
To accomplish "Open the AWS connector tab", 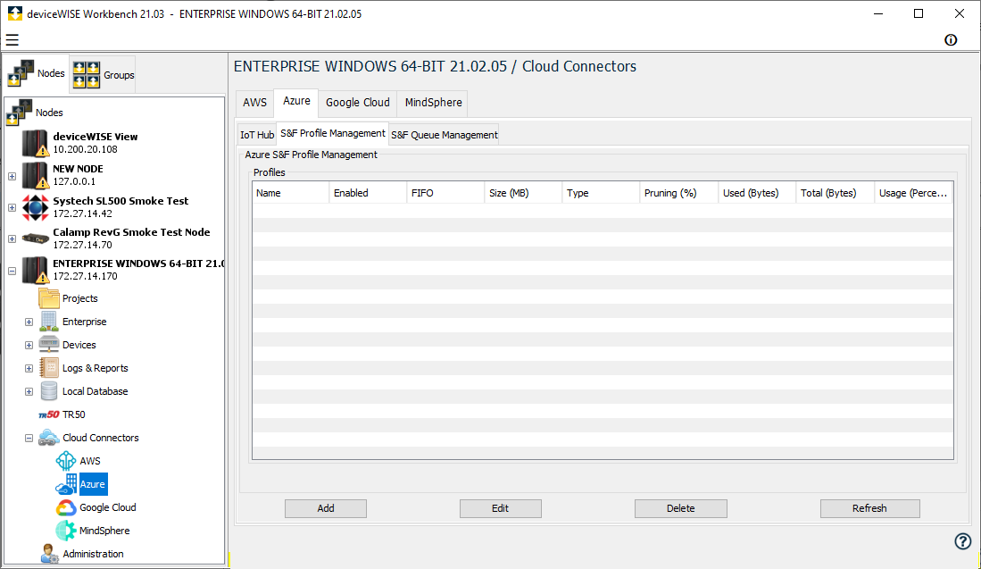I will 254,103.
